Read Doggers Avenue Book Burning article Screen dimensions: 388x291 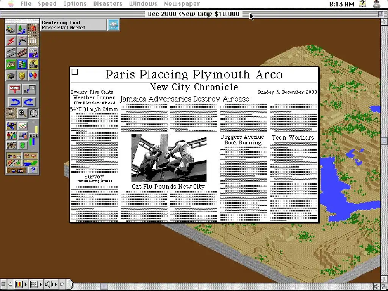click(x=243, y=139)
